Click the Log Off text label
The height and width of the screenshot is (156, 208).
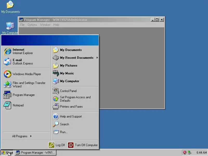pos(60,145)
